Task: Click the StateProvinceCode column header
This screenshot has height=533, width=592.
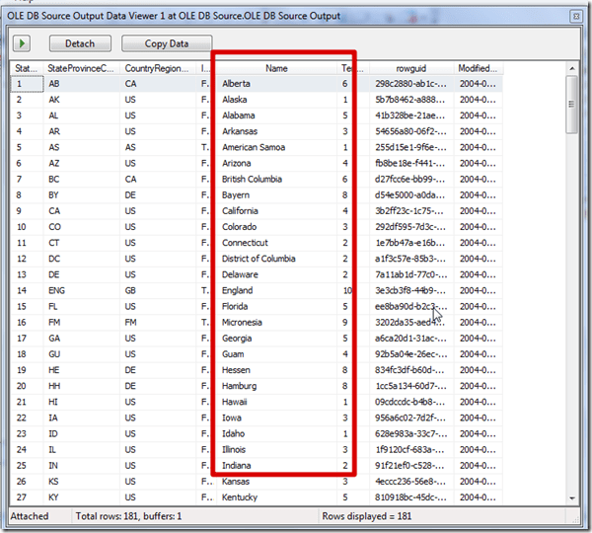Action: click(81, 68)
